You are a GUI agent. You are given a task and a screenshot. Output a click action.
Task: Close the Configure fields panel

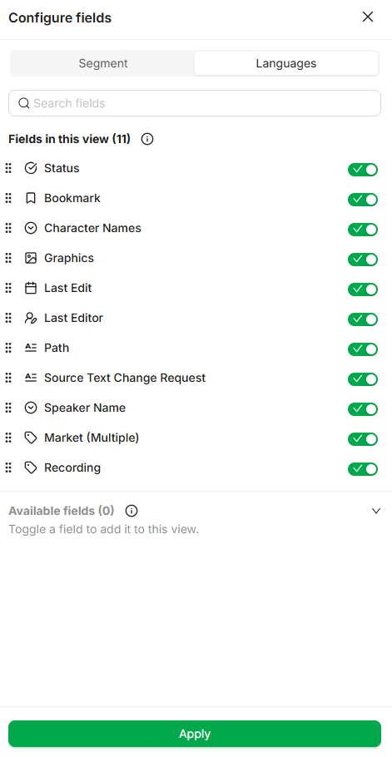click(x=368, y=17)
